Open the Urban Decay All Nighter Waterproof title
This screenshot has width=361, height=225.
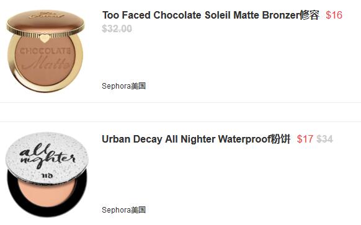click(196, 139)
